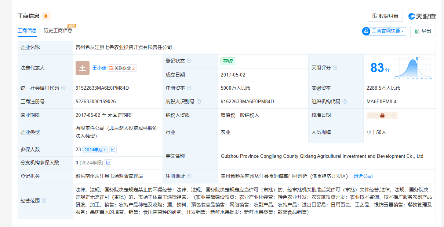Click help icon next to 天眼评分
The image size is (444, 227).
click(335, 68)
